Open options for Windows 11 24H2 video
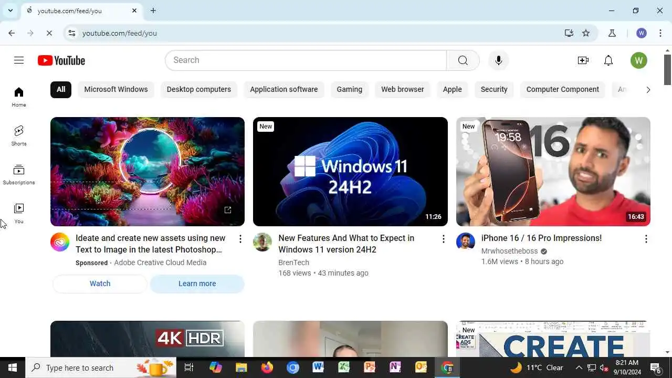The width and height of the screenshot is (672, 378). coord(443,239)
